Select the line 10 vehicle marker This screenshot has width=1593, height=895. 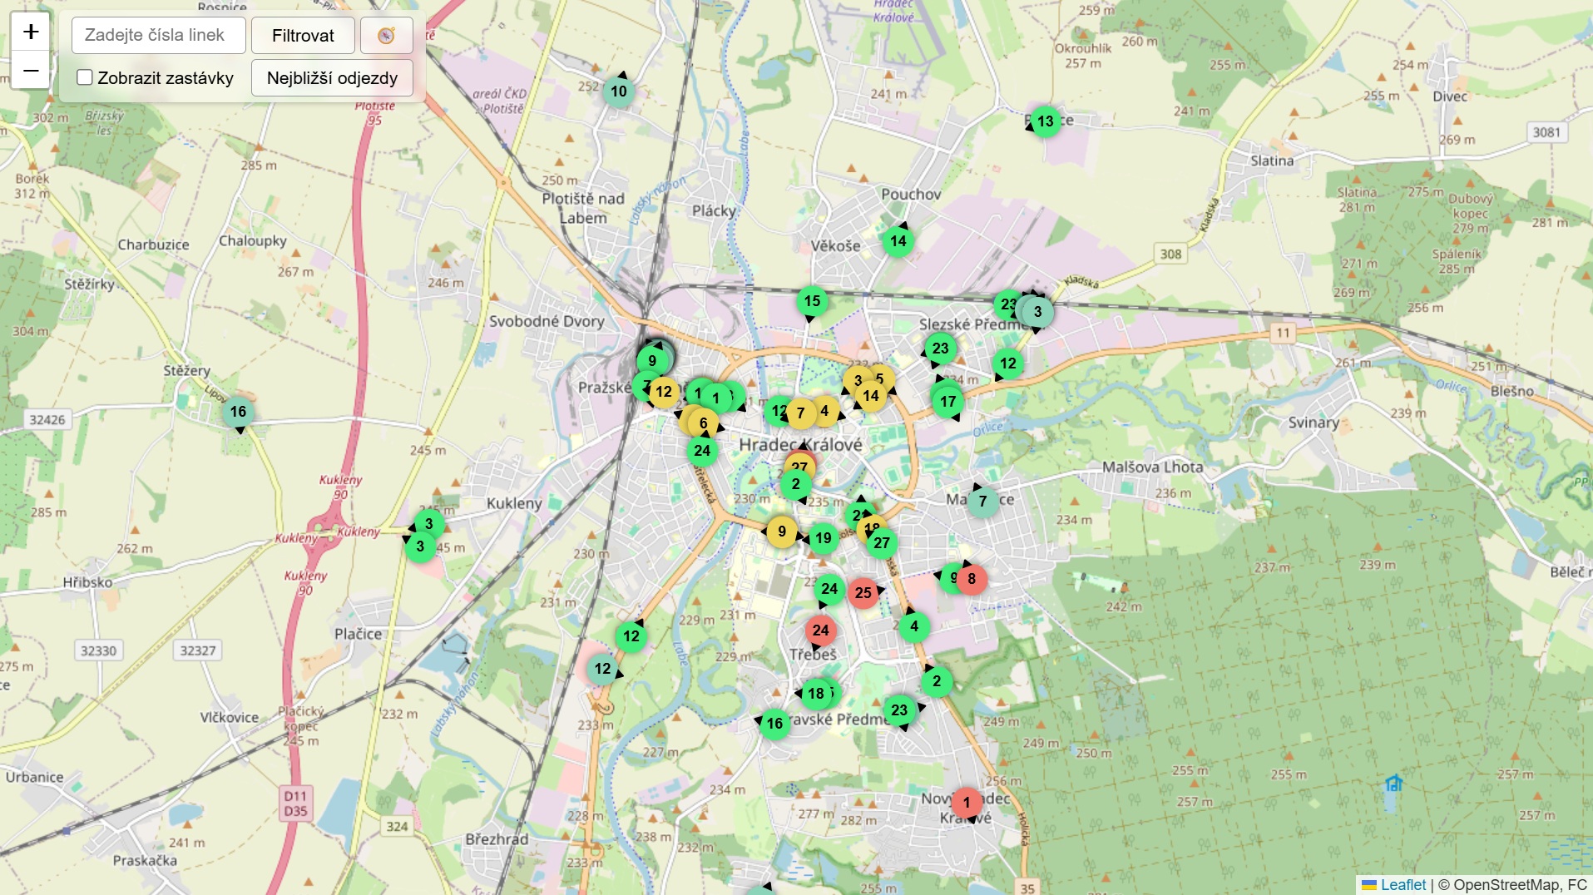[x=618, y=91]
